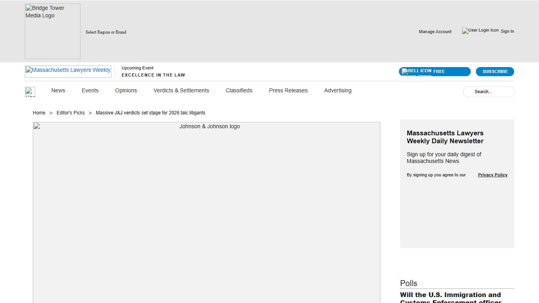This screenshot has height=303, width=539.
Task: Focus the Search input field
Action: coord(488,92)
